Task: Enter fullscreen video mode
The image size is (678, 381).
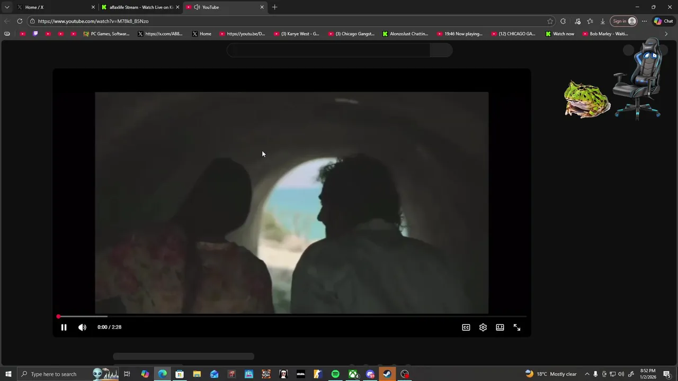Action: [517, 327]
